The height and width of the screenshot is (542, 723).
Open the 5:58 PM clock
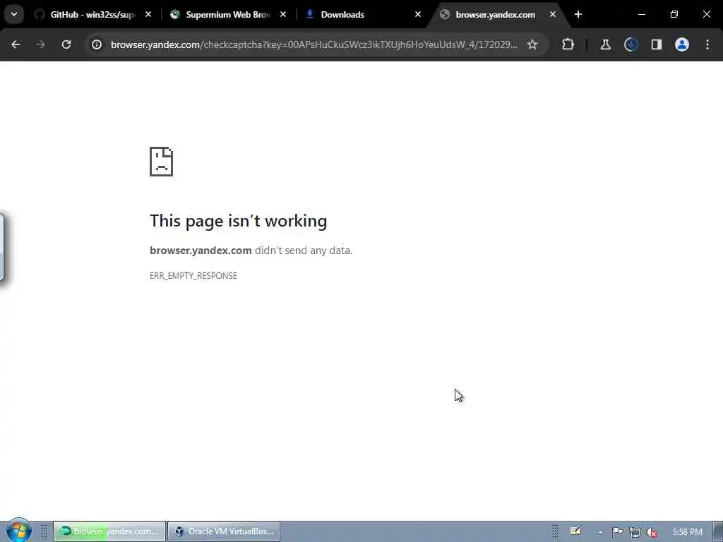pos(687,532)
